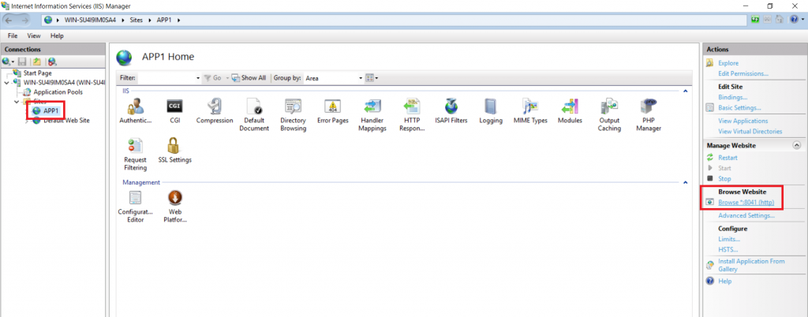
Task: Collapse the WIN-SU4I9IM0SA4 server node
Action: pos(6,82)
